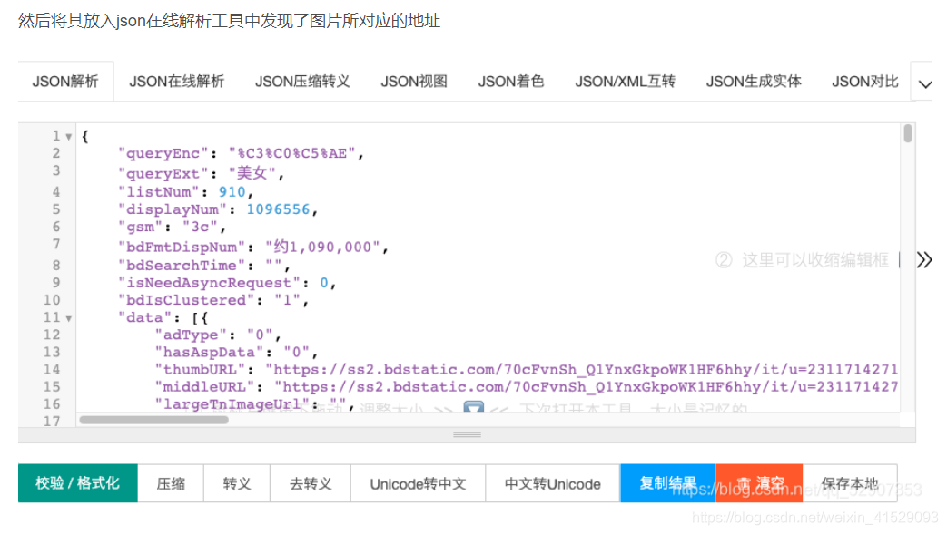Click the 转义 button
947x534 pixels.
click(237, 483)
